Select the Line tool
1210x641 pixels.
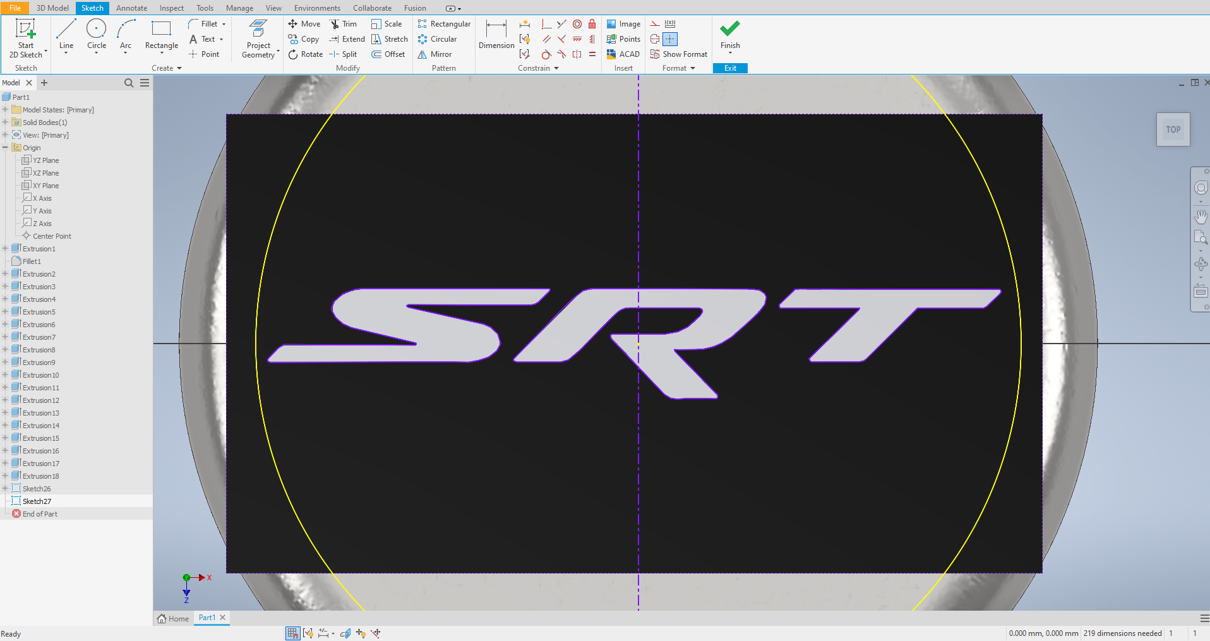[66, 35]
